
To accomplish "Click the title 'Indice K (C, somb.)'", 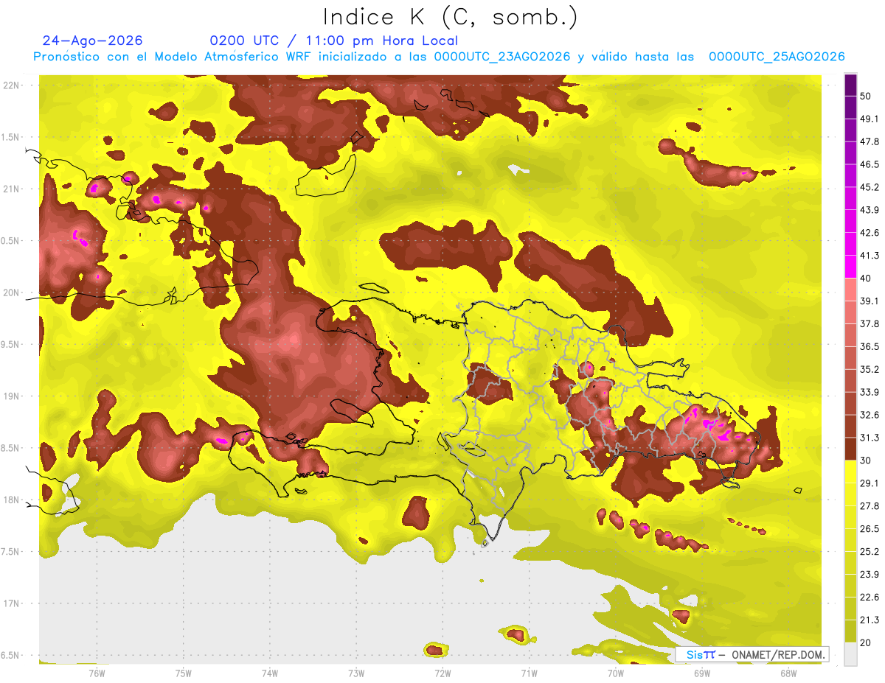I will 450,17.
